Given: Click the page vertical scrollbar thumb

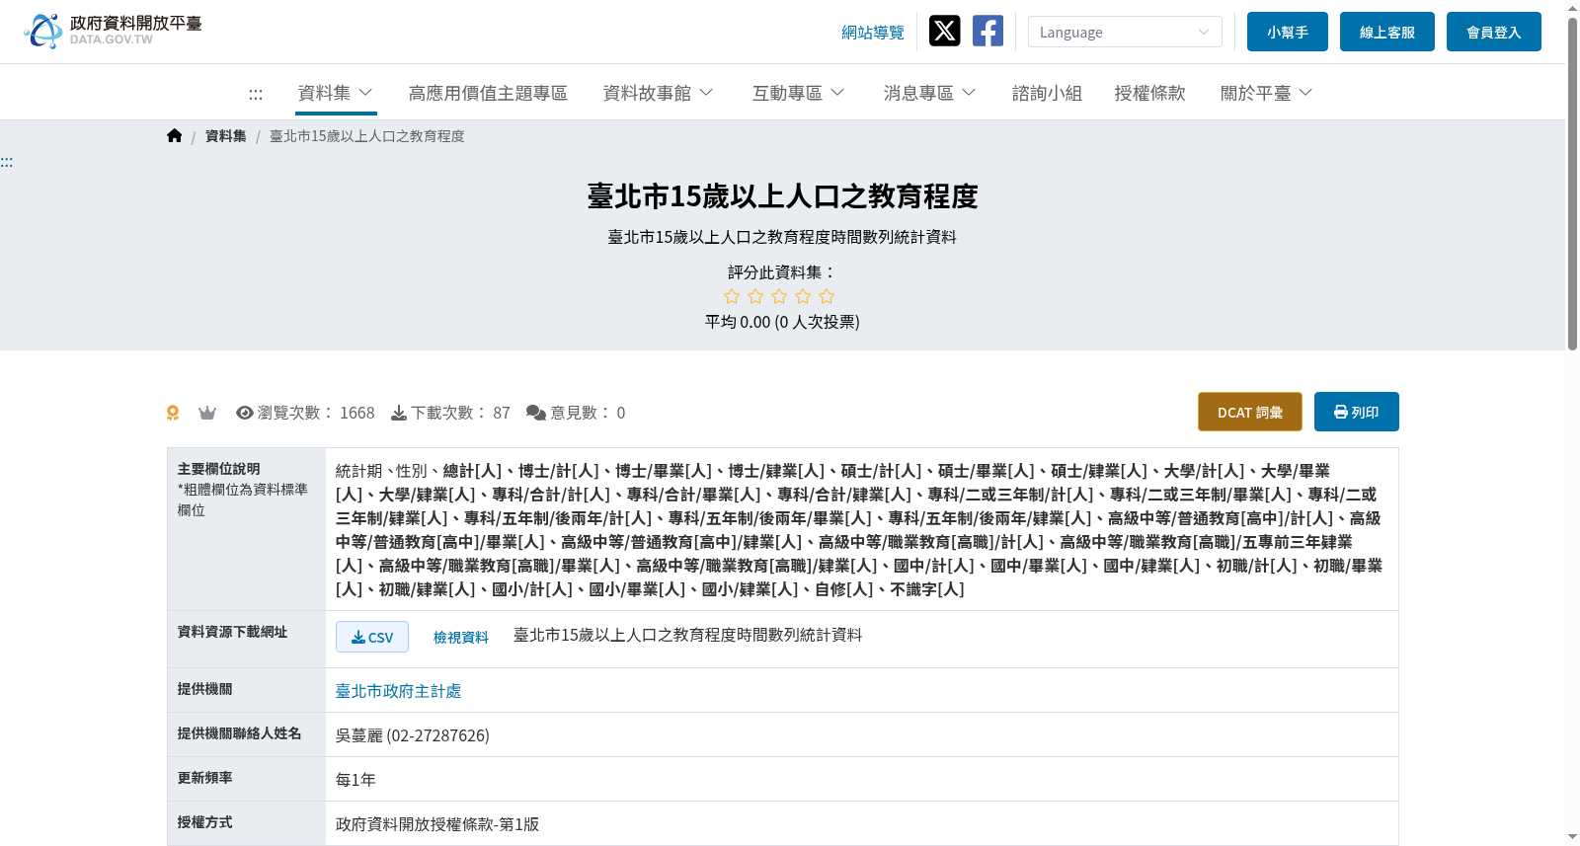Looking at the screenshot, I should point(1572,183).
